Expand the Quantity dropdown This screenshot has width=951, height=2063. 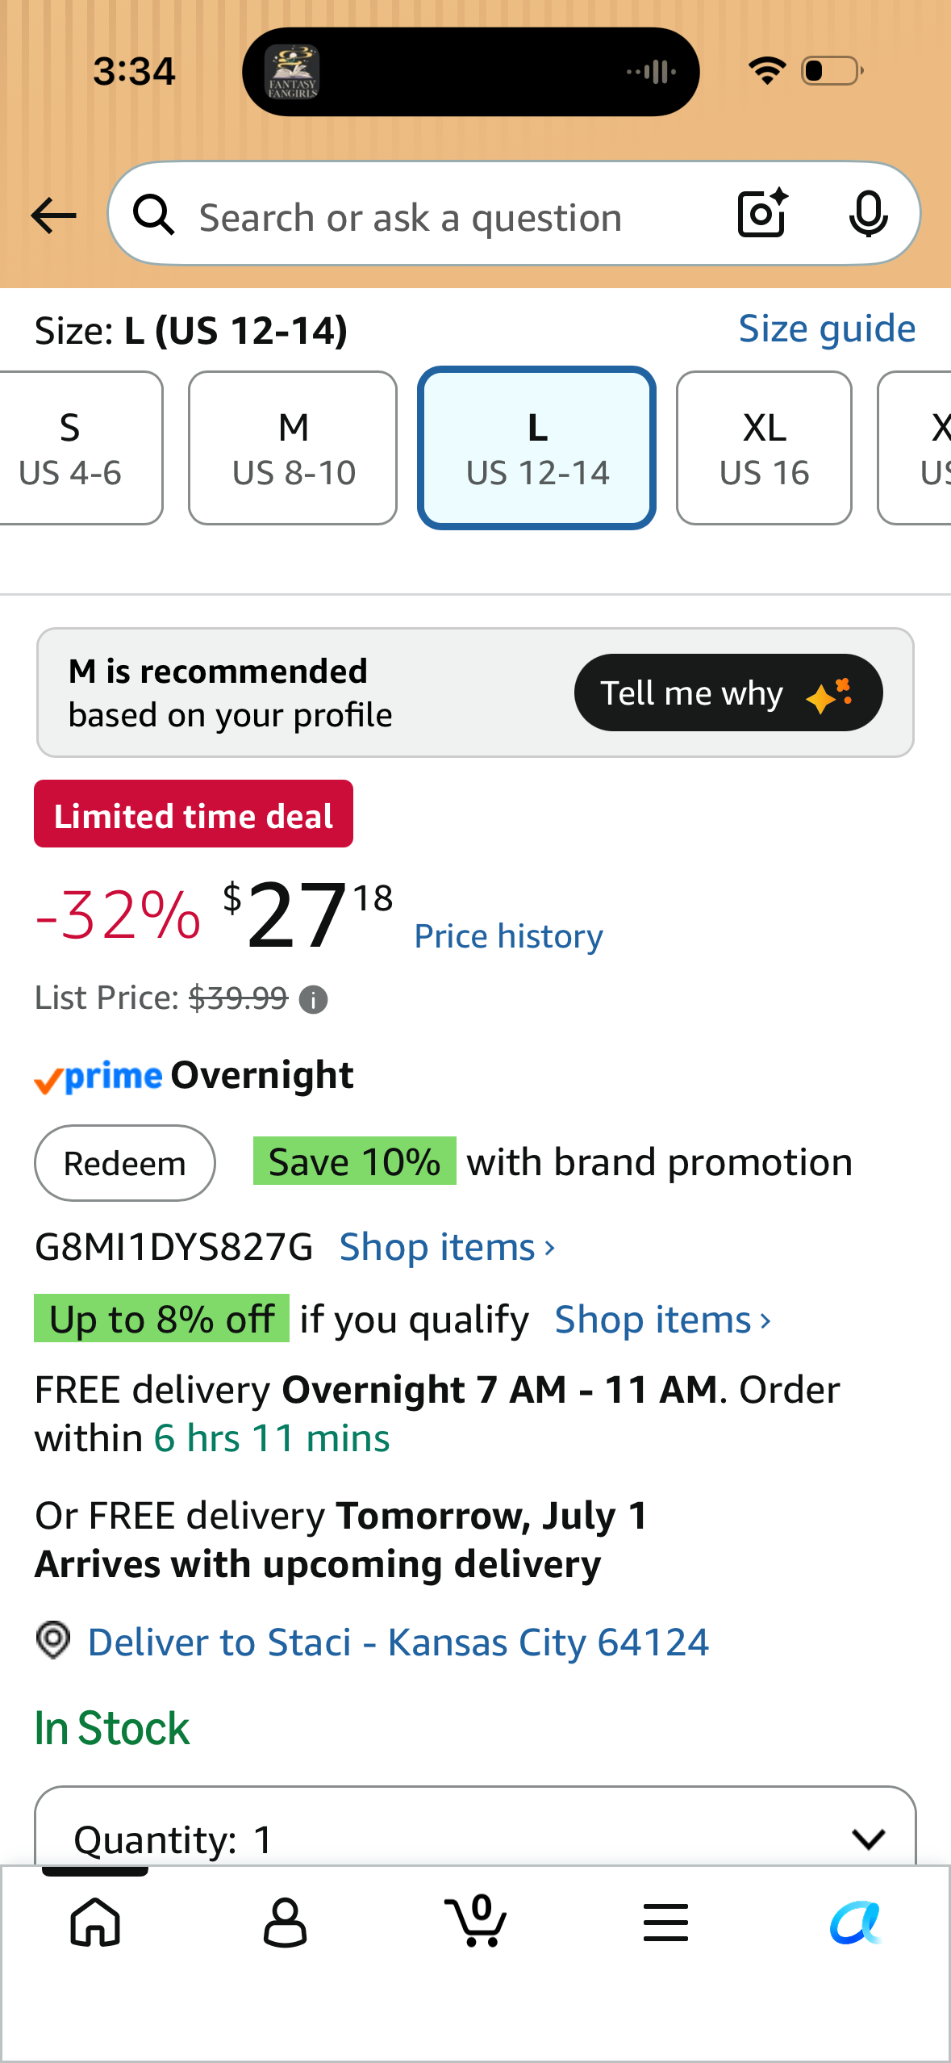[x=475, y=1827]
